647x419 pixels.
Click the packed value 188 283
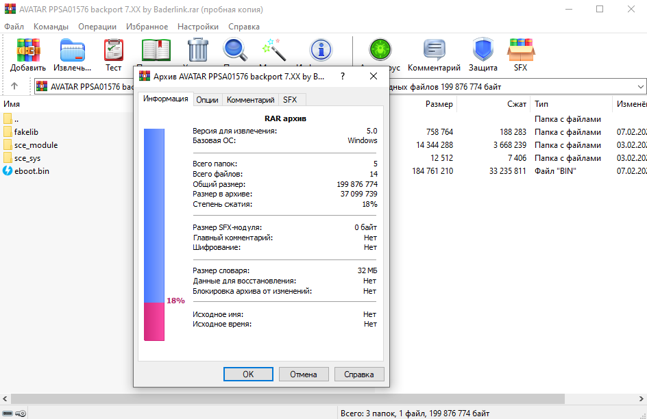point(513,132)
